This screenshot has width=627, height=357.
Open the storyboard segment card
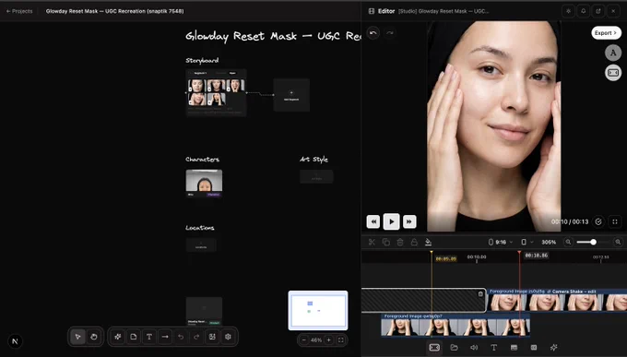216,92
